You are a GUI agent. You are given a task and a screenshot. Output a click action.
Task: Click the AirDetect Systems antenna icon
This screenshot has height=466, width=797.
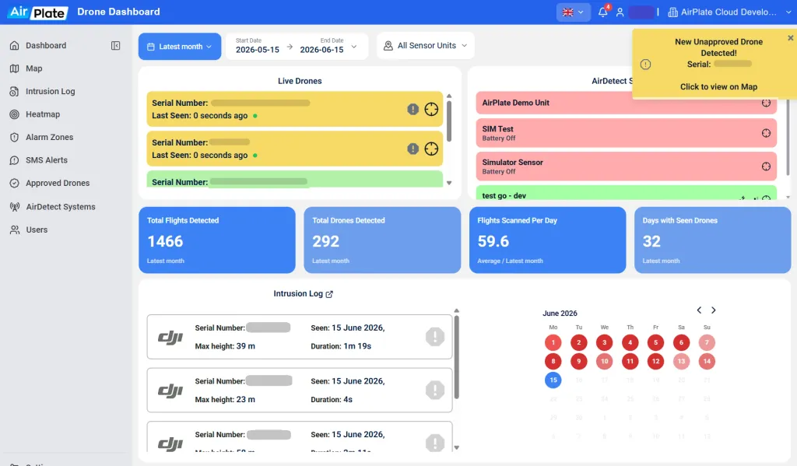tap(14, 206)
